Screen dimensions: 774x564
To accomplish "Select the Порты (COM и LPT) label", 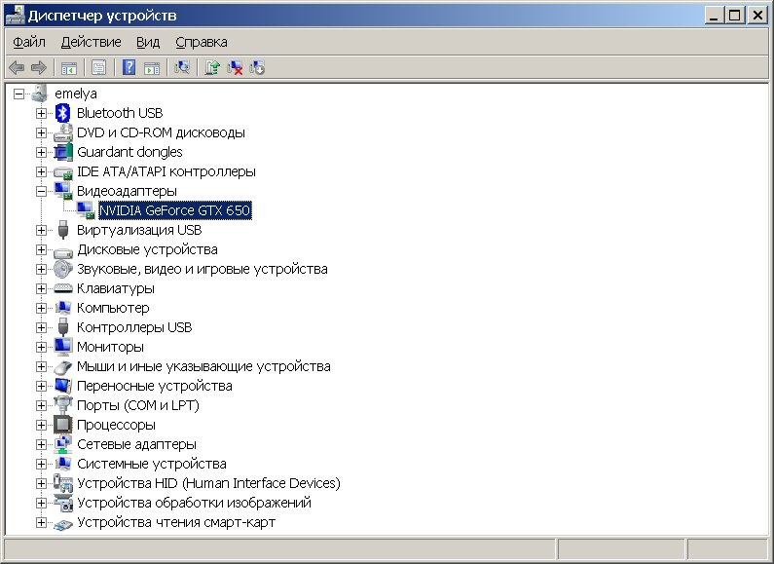I will point(137,405).
